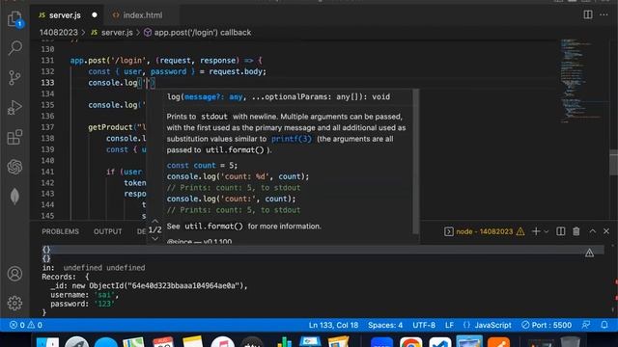Open the ChatGPT extension icon
Image resolution: width=618 pixels, height=347 pixels.
point(15,167)
